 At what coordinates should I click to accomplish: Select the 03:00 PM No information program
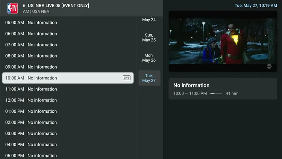(68, 133)
